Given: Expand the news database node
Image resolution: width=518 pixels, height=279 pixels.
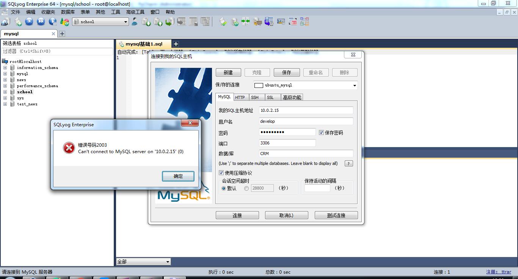Looking at the screenshot, I should [x=5, y=80].
